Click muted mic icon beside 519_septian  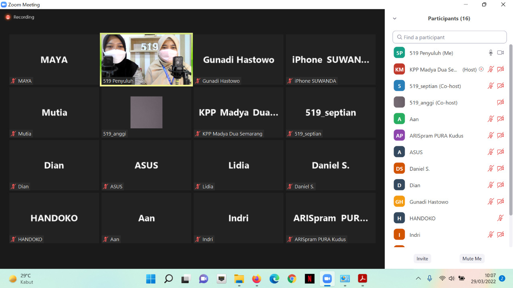tap(491, 86)
